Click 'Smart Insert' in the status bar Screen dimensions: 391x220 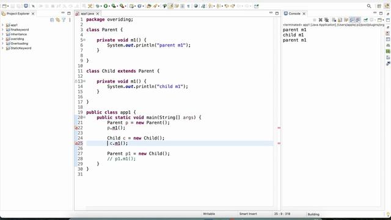(248, 214)
